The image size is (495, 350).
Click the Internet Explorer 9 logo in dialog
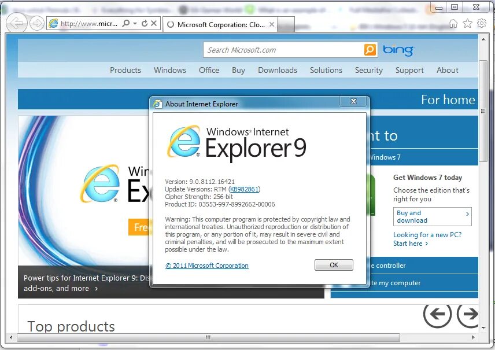coord(237,143)
